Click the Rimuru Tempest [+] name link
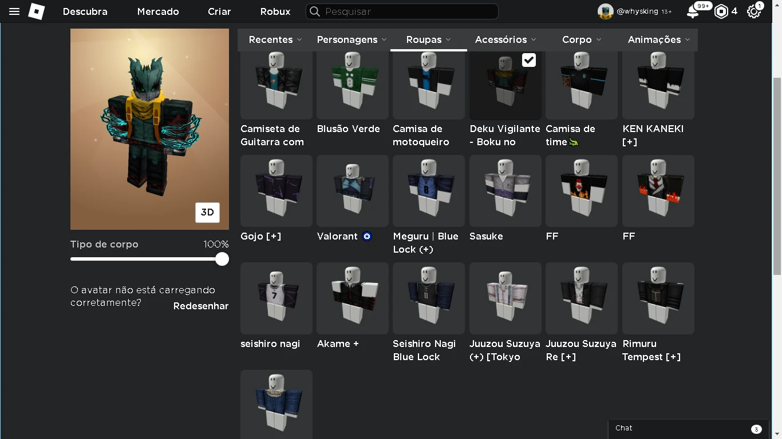 pyautogui.click(x=651, y=350)
